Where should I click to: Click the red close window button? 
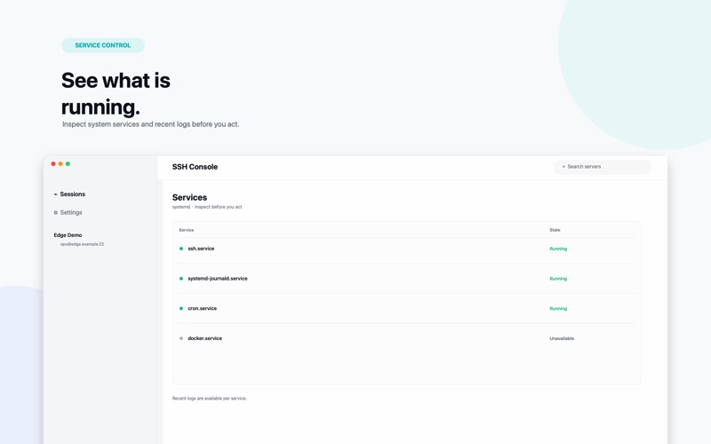click(53, 164)
